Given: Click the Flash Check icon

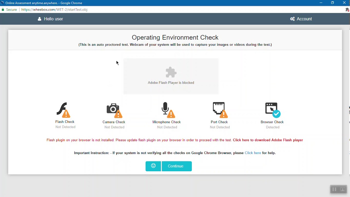Looking at the screenshot, I should [63, 110].
